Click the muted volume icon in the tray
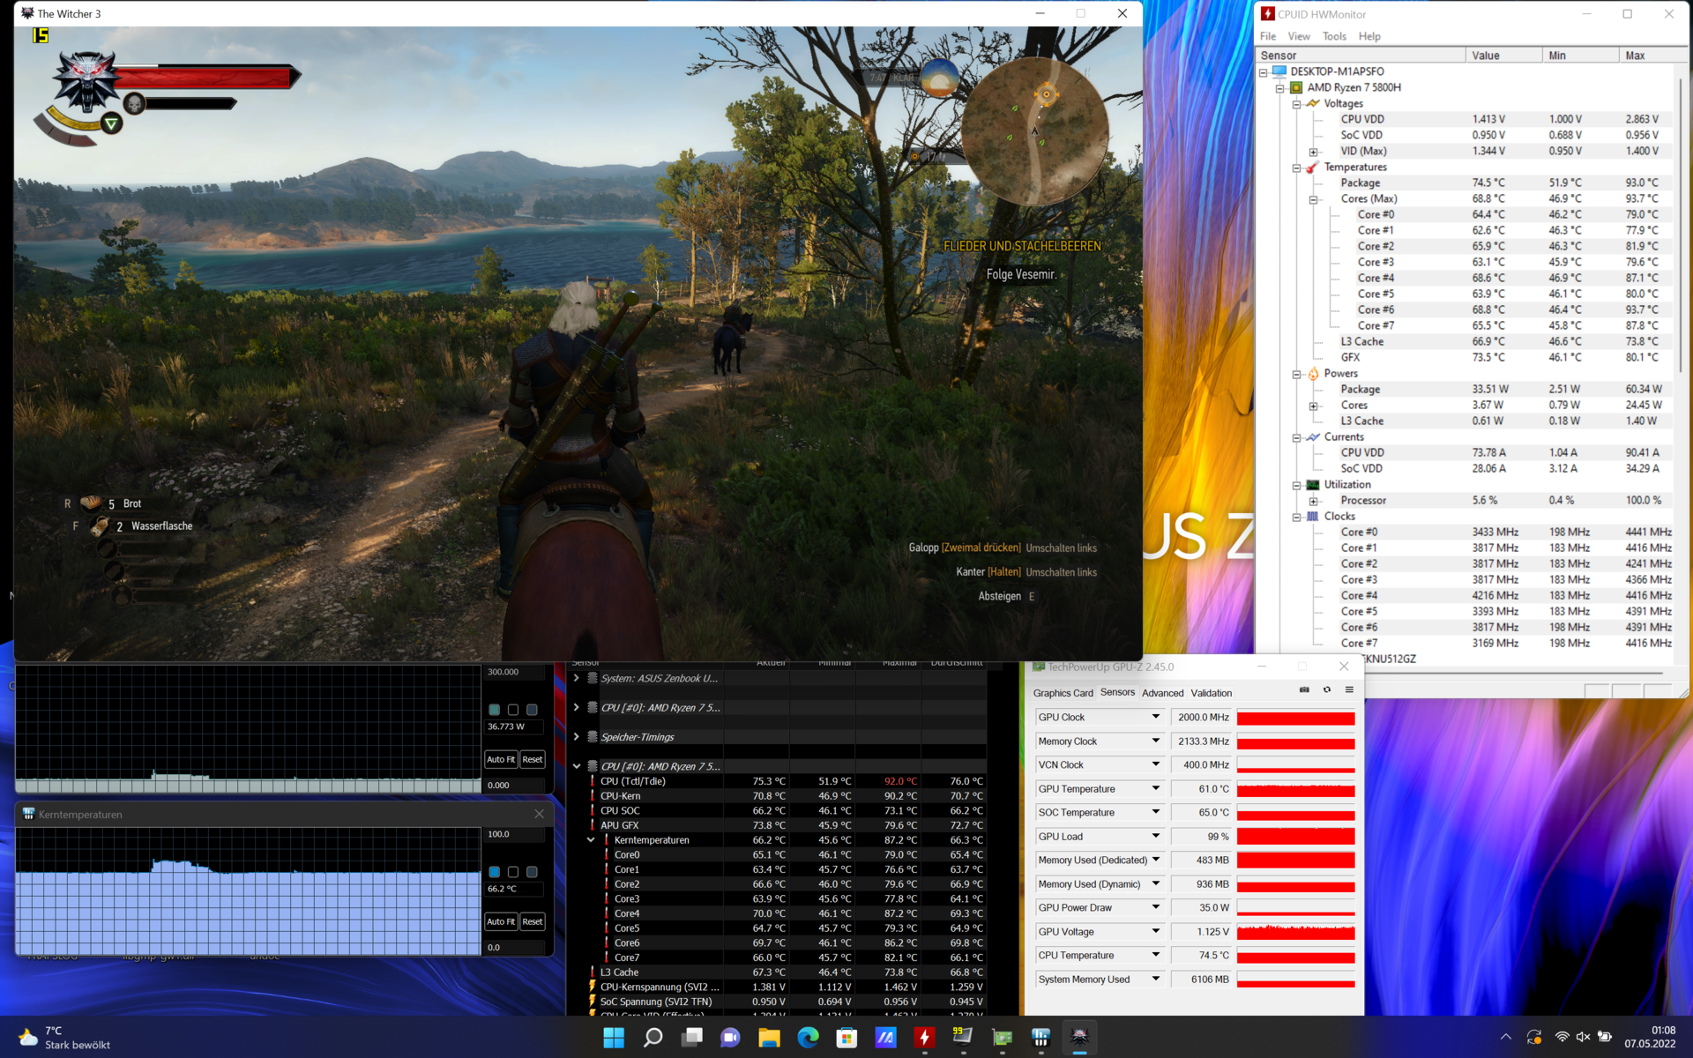This screenshot has height=1058, width=1693. pyautogui.click(x=1583, y=1038)
